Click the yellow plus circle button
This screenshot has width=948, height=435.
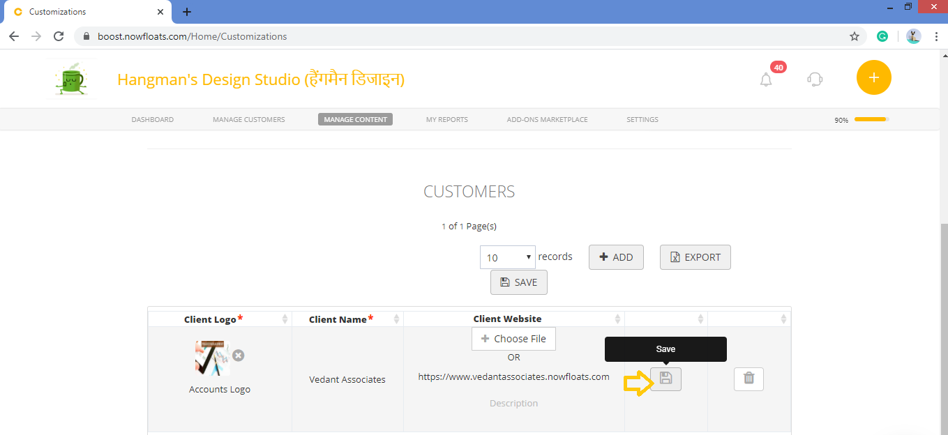tap(874, 77)
